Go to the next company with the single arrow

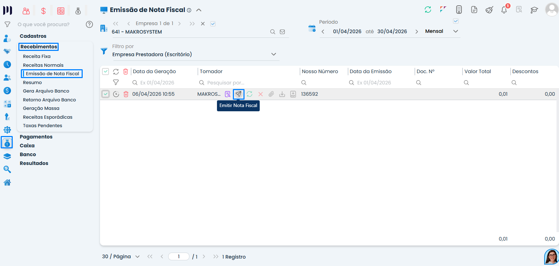coord(180,24)
